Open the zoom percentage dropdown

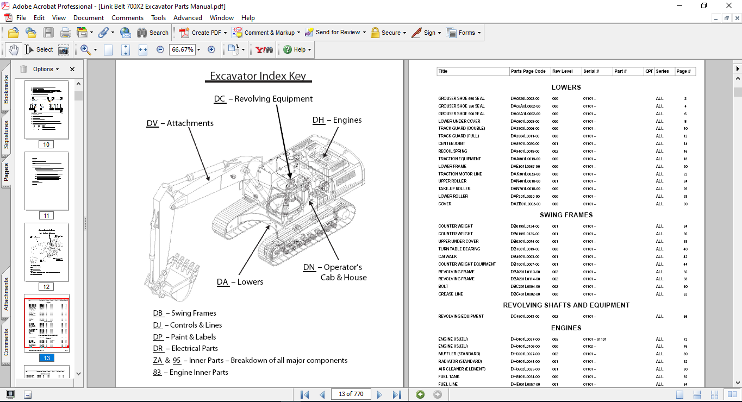(x=198, y=49)
